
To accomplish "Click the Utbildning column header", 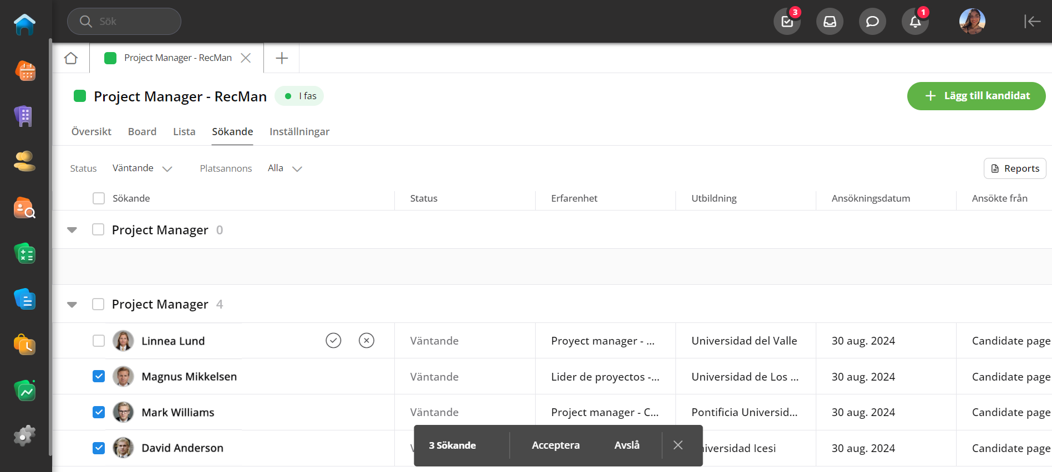I will coord(714,198).
